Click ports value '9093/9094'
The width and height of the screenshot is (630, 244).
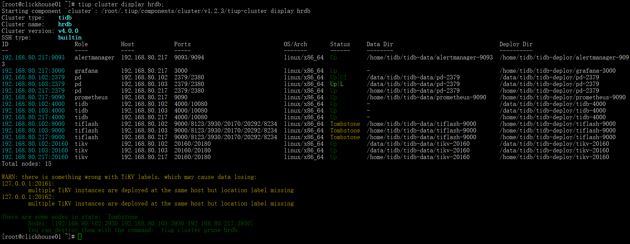click(189, 57)
